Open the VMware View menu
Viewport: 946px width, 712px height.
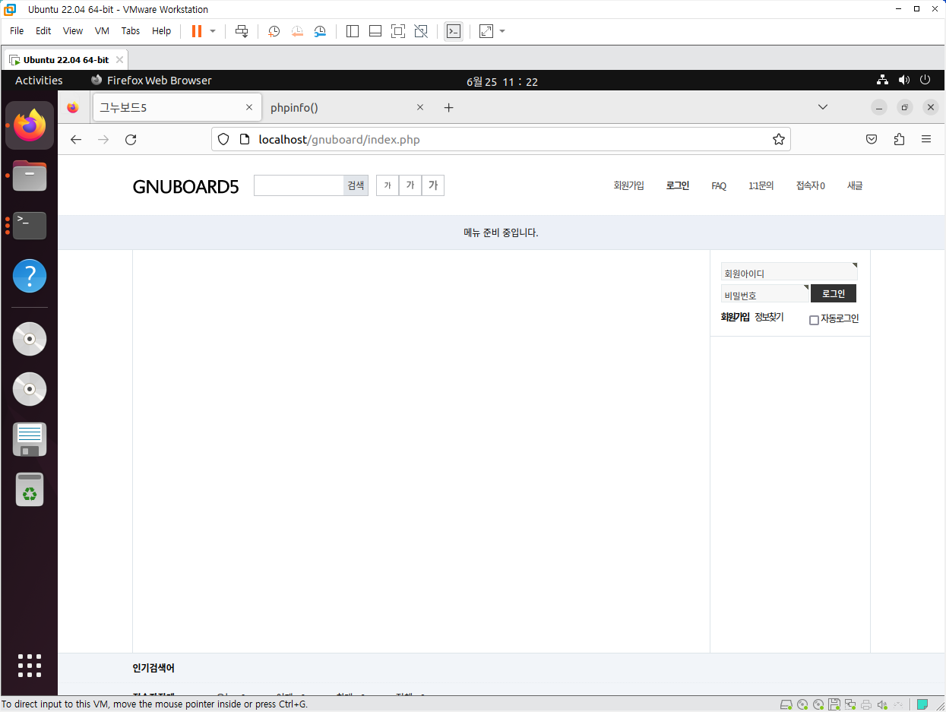click(73, 31)
